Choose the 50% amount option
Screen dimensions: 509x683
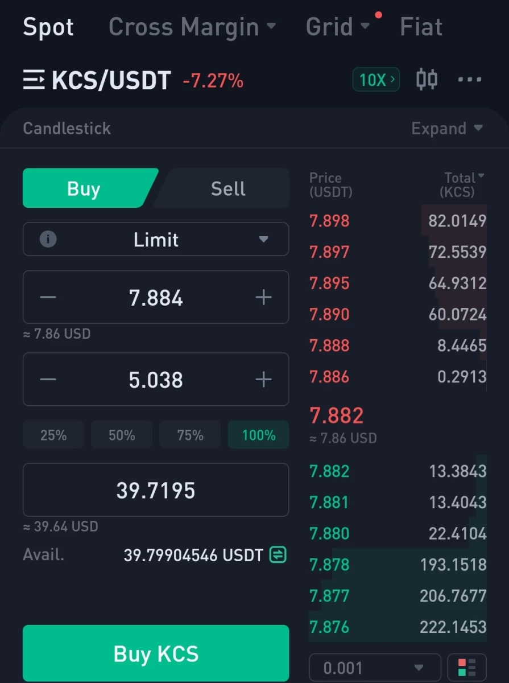122,435
